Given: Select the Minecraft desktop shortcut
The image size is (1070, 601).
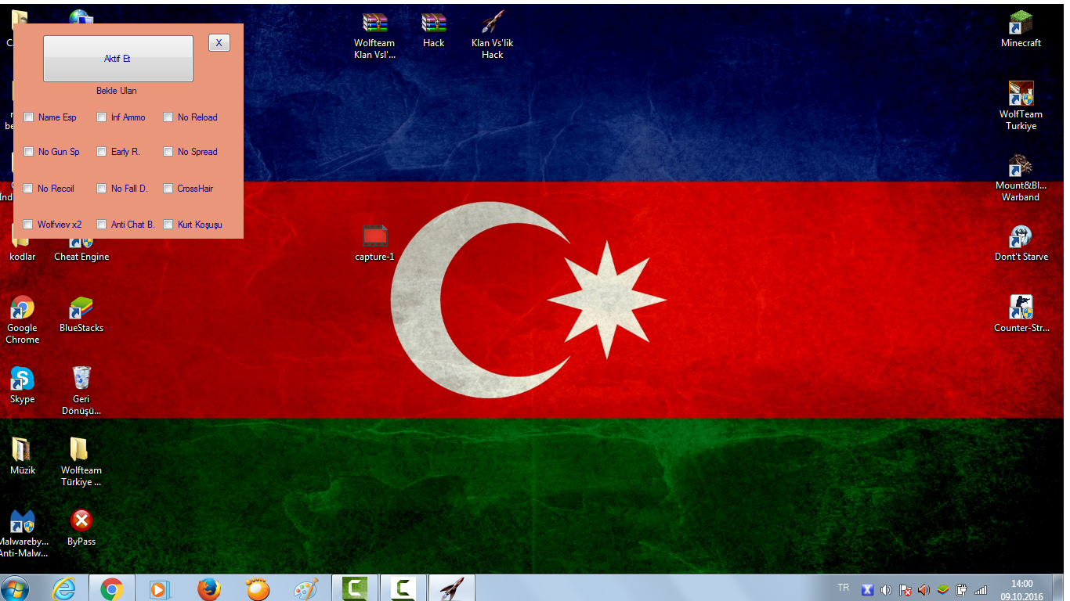Looking at the screenshot, I should coord(1021,30).
